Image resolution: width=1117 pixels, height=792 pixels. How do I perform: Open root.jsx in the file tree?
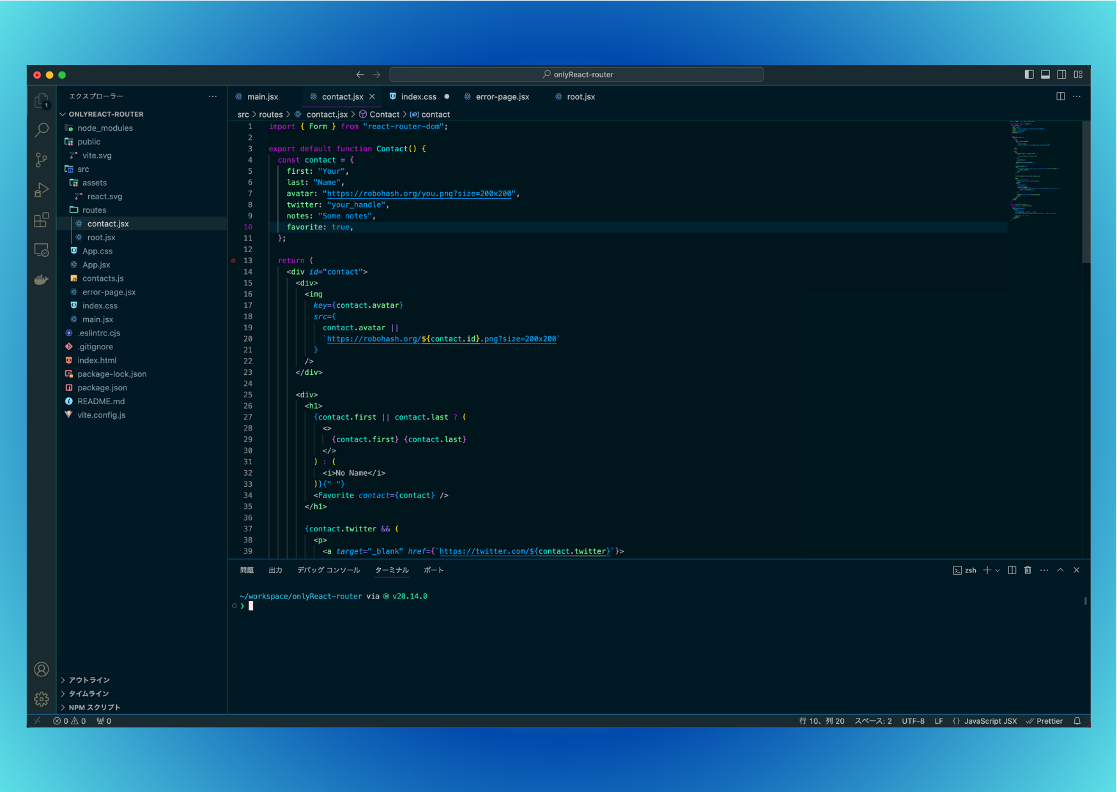pos(142,238)
